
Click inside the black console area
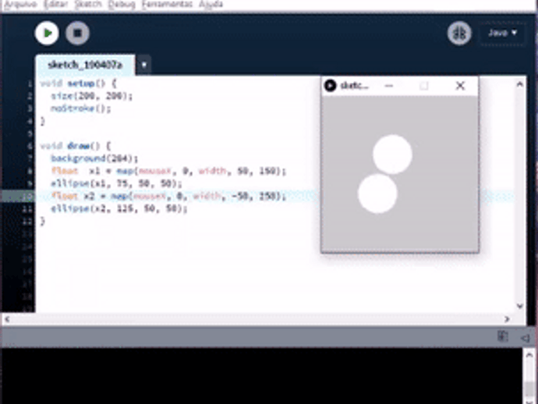262,376
